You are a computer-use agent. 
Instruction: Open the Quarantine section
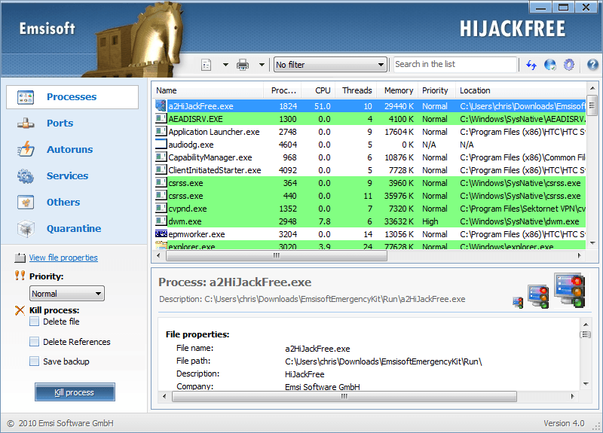coord(73,229)
